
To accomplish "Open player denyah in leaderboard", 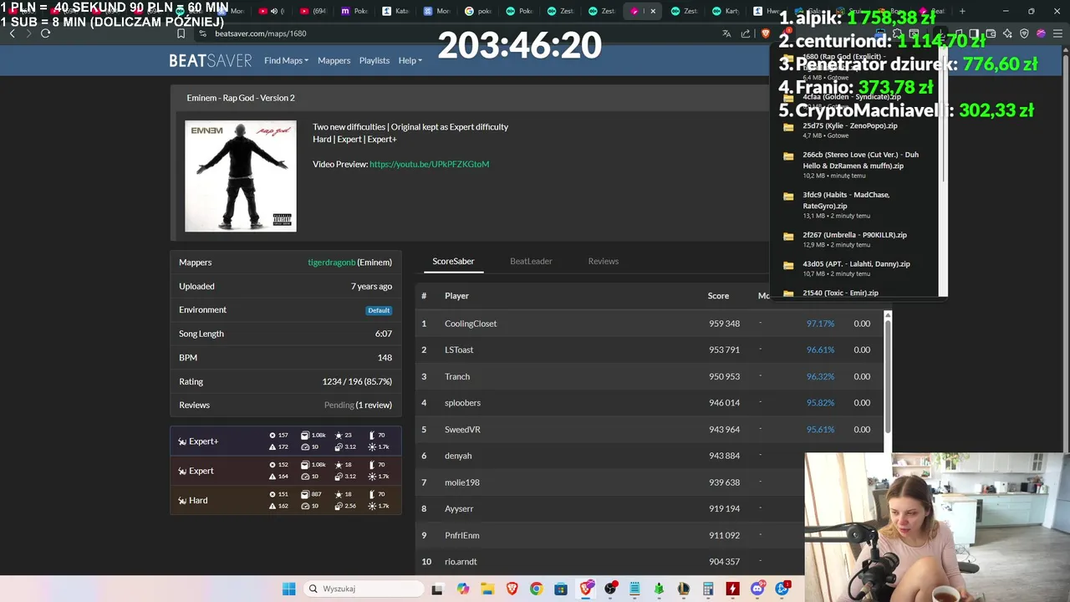I will pyautogui.click(x=458, y=456).
